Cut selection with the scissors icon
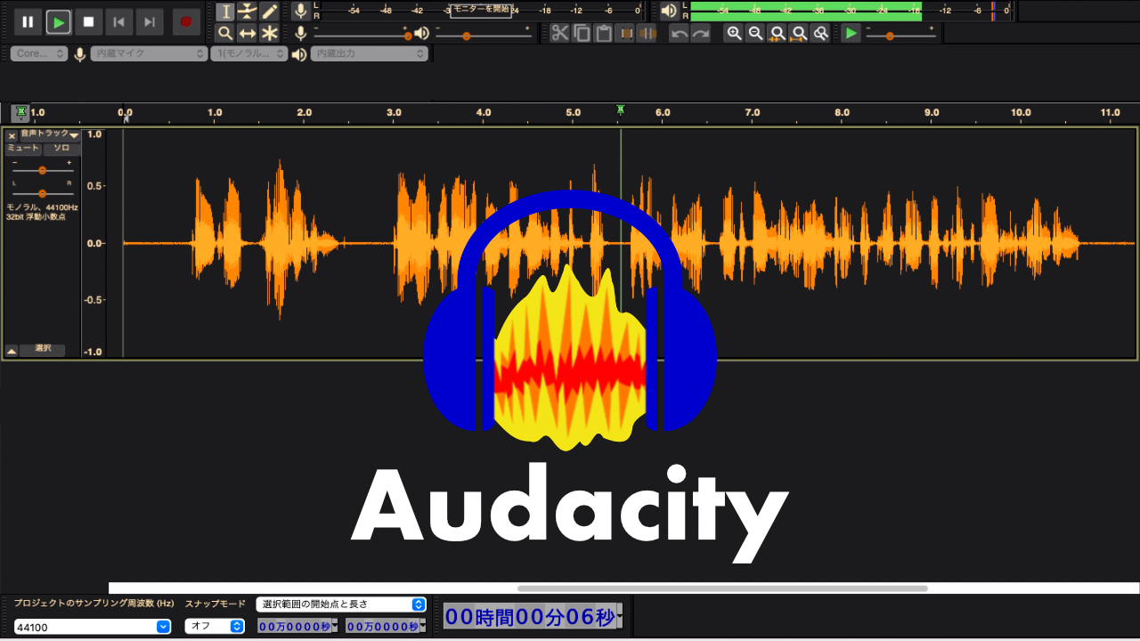Image resolution: width=1140 pixels, height=641 pixels. tap(559, 33)
